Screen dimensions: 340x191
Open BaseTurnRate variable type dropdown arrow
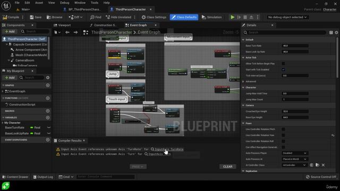[x=49, y=127]
